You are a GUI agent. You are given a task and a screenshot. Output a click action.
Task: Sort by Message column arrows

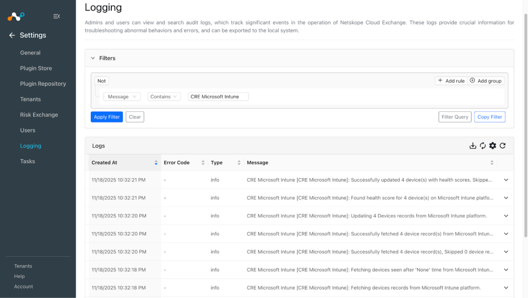click(491, 163)
